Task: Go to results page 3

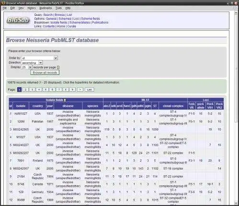Action: [32, 90]
